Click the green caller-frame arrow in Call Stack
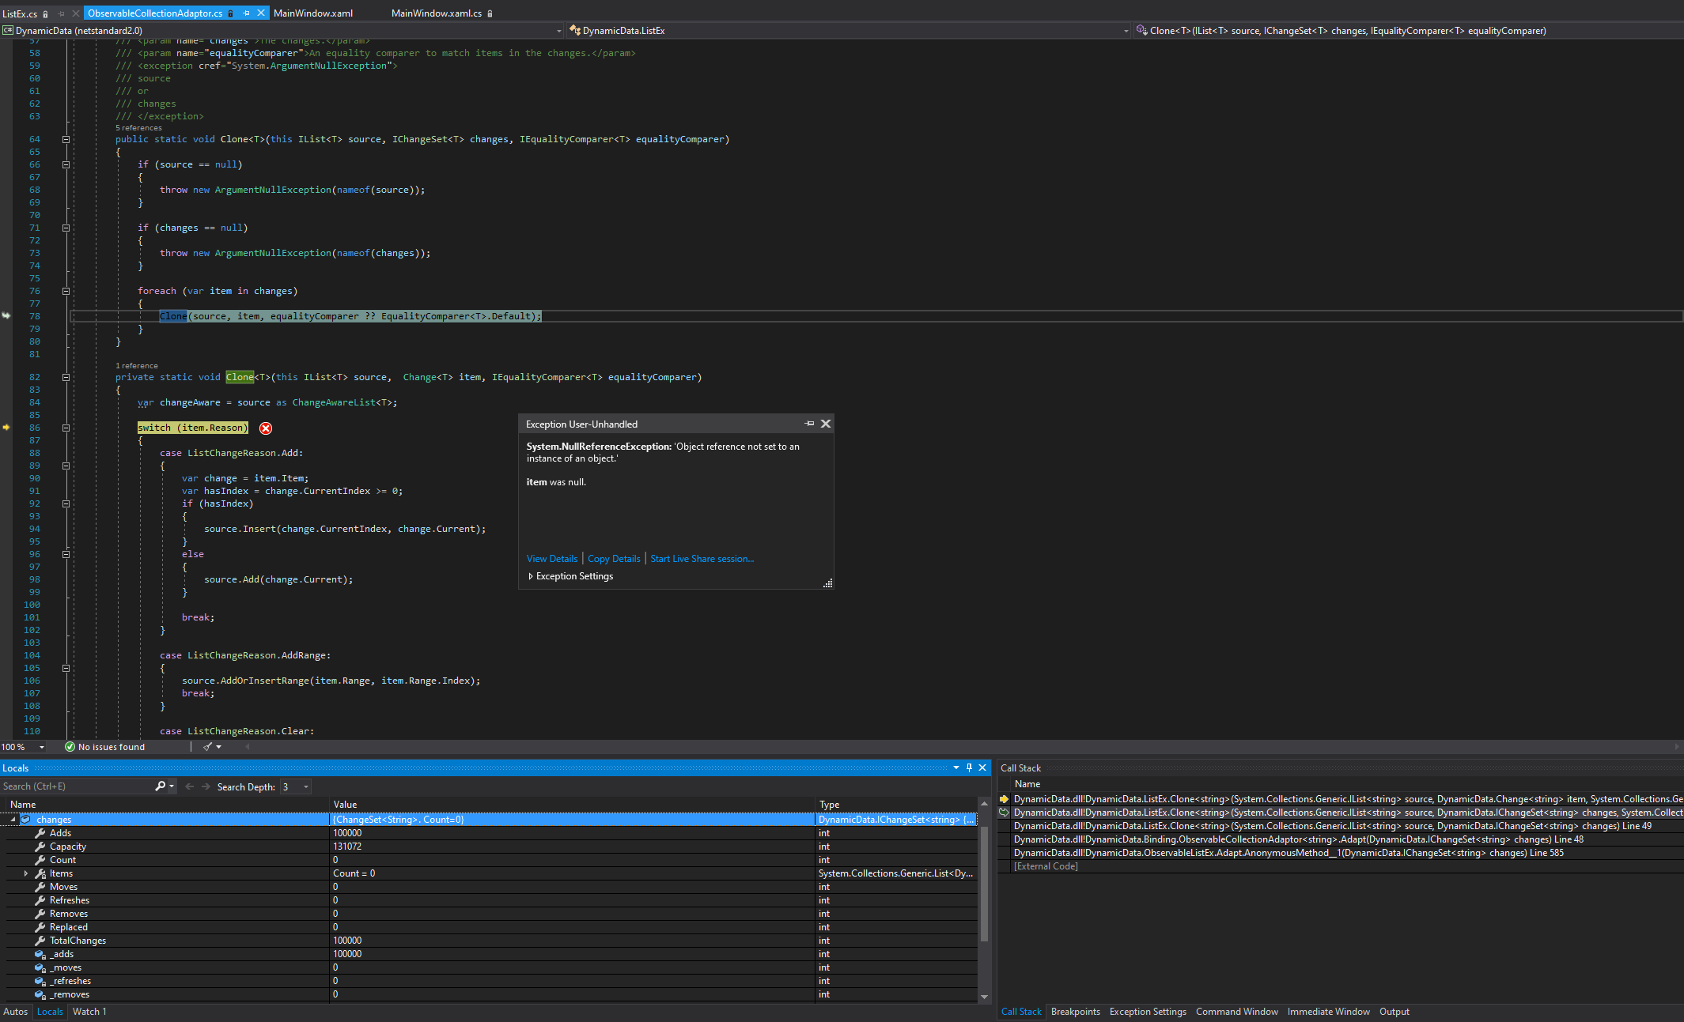The width and height of the screenshot is (1684, 1022). (x=1005, y=813)
